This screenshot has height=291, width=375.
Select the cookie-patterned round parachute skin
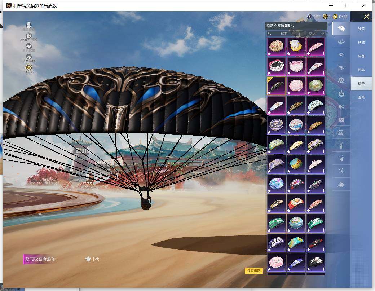click(276, 46)
